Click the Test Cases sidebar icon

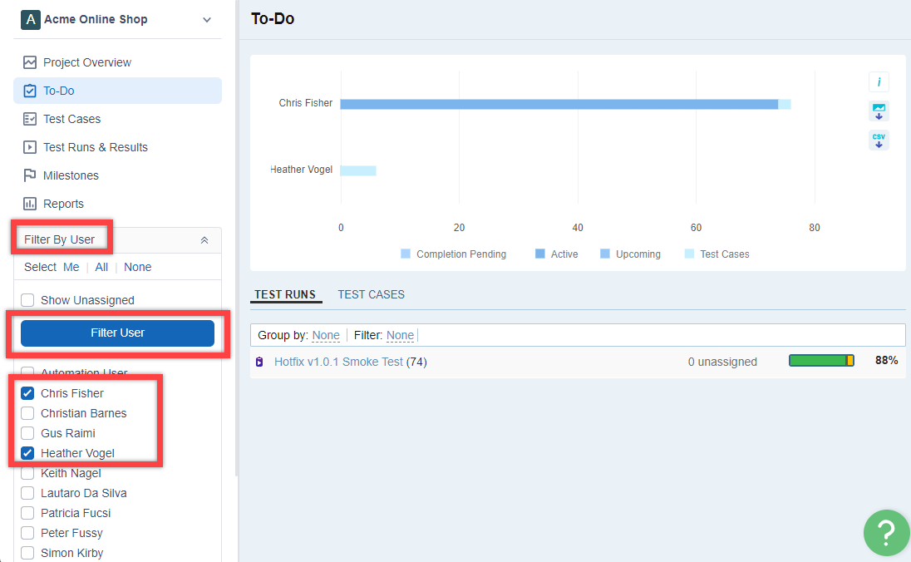(x=30, y=119)
